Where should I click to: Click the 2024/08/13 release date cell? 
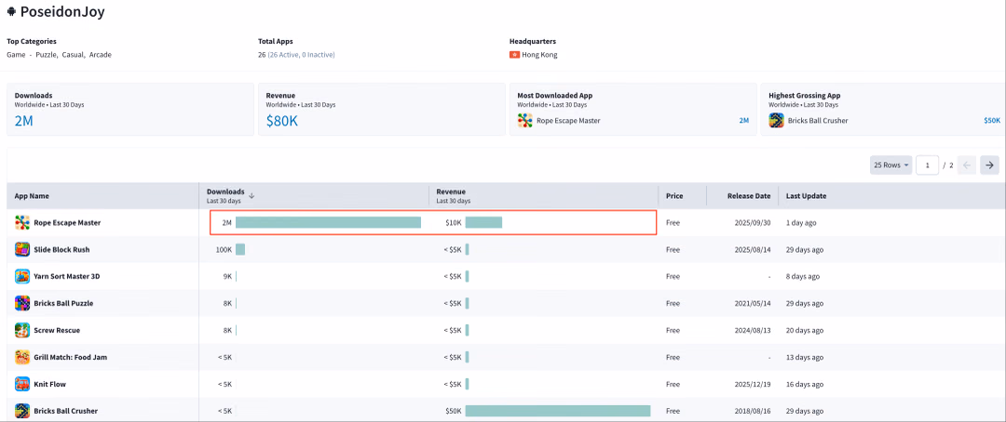tap(753, 330)
